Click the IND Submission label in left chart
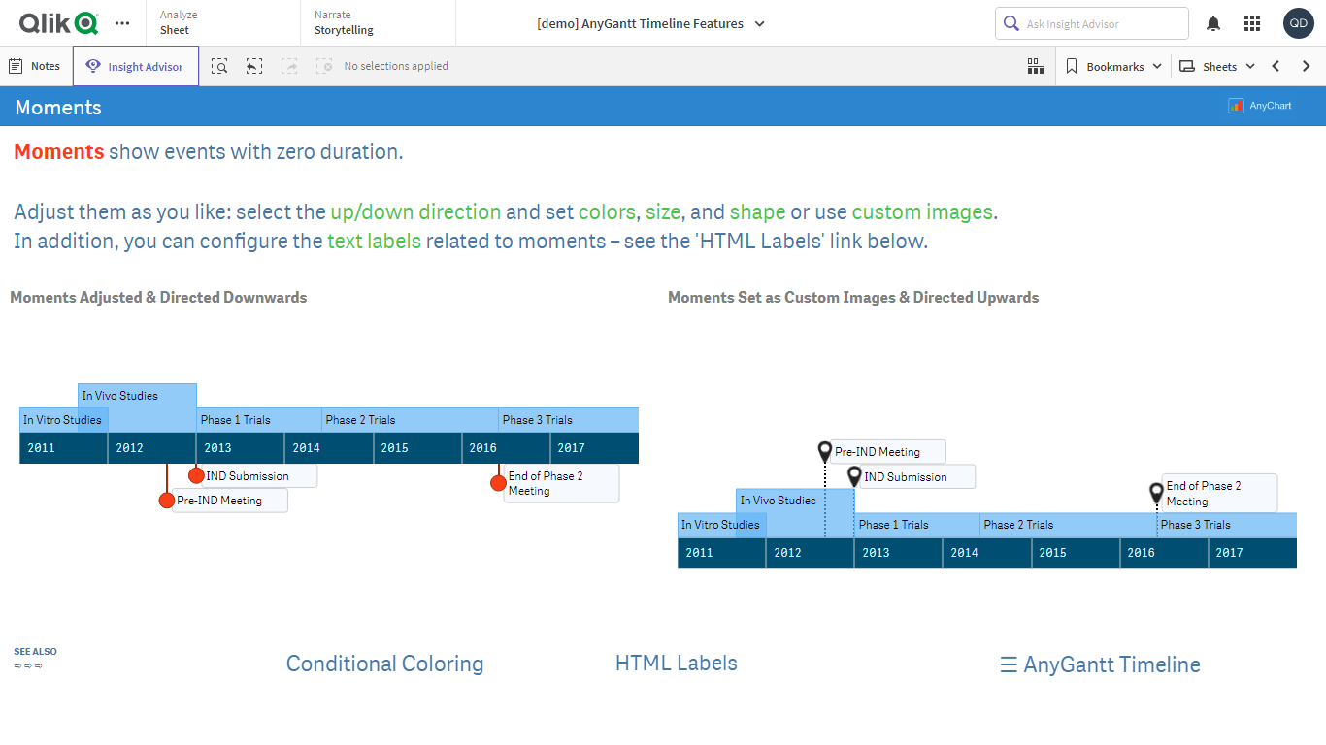The image size is (1326, 745). coord(259,476)
